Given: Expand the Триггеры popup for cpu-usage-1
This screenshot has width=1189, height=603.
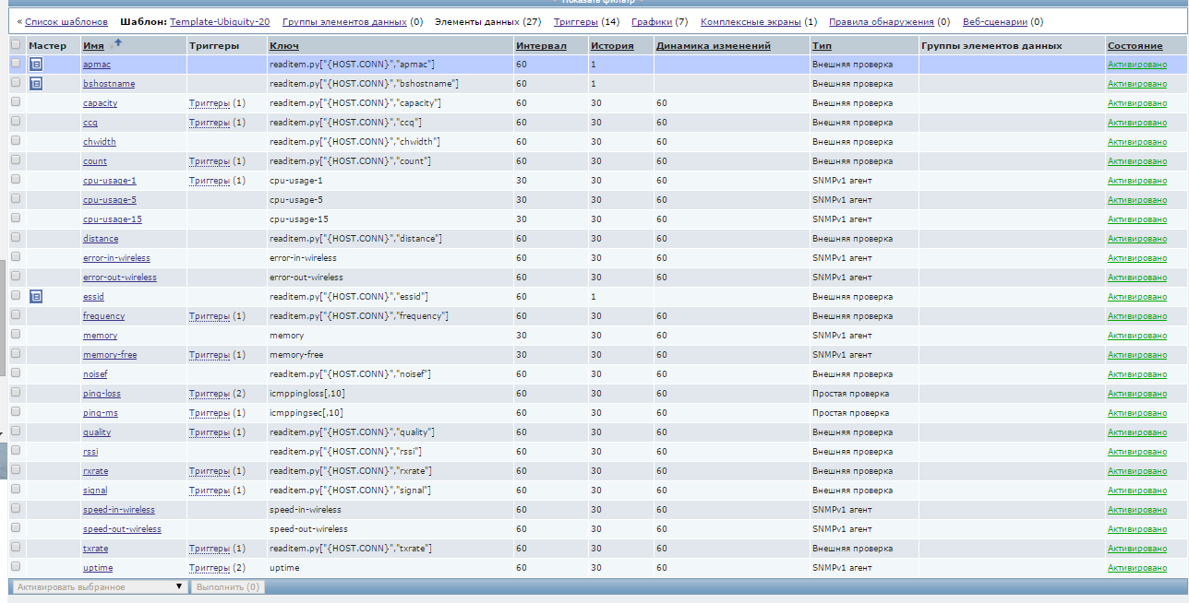Looking at the screenshot, I should 210,181.
